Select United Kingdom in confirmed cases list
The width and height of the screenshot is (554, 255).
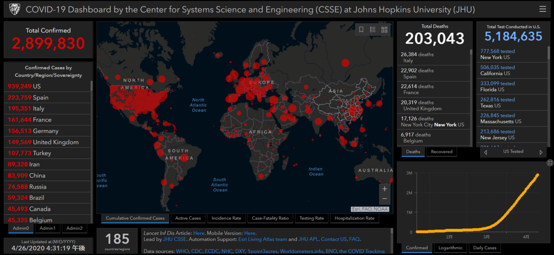click(48, 142)
